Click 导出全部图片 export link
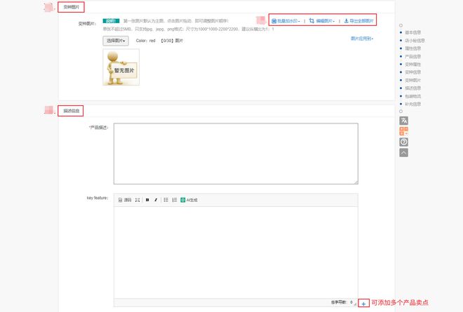The height and width of the screenshot is (312, 463). coord(358,21)
